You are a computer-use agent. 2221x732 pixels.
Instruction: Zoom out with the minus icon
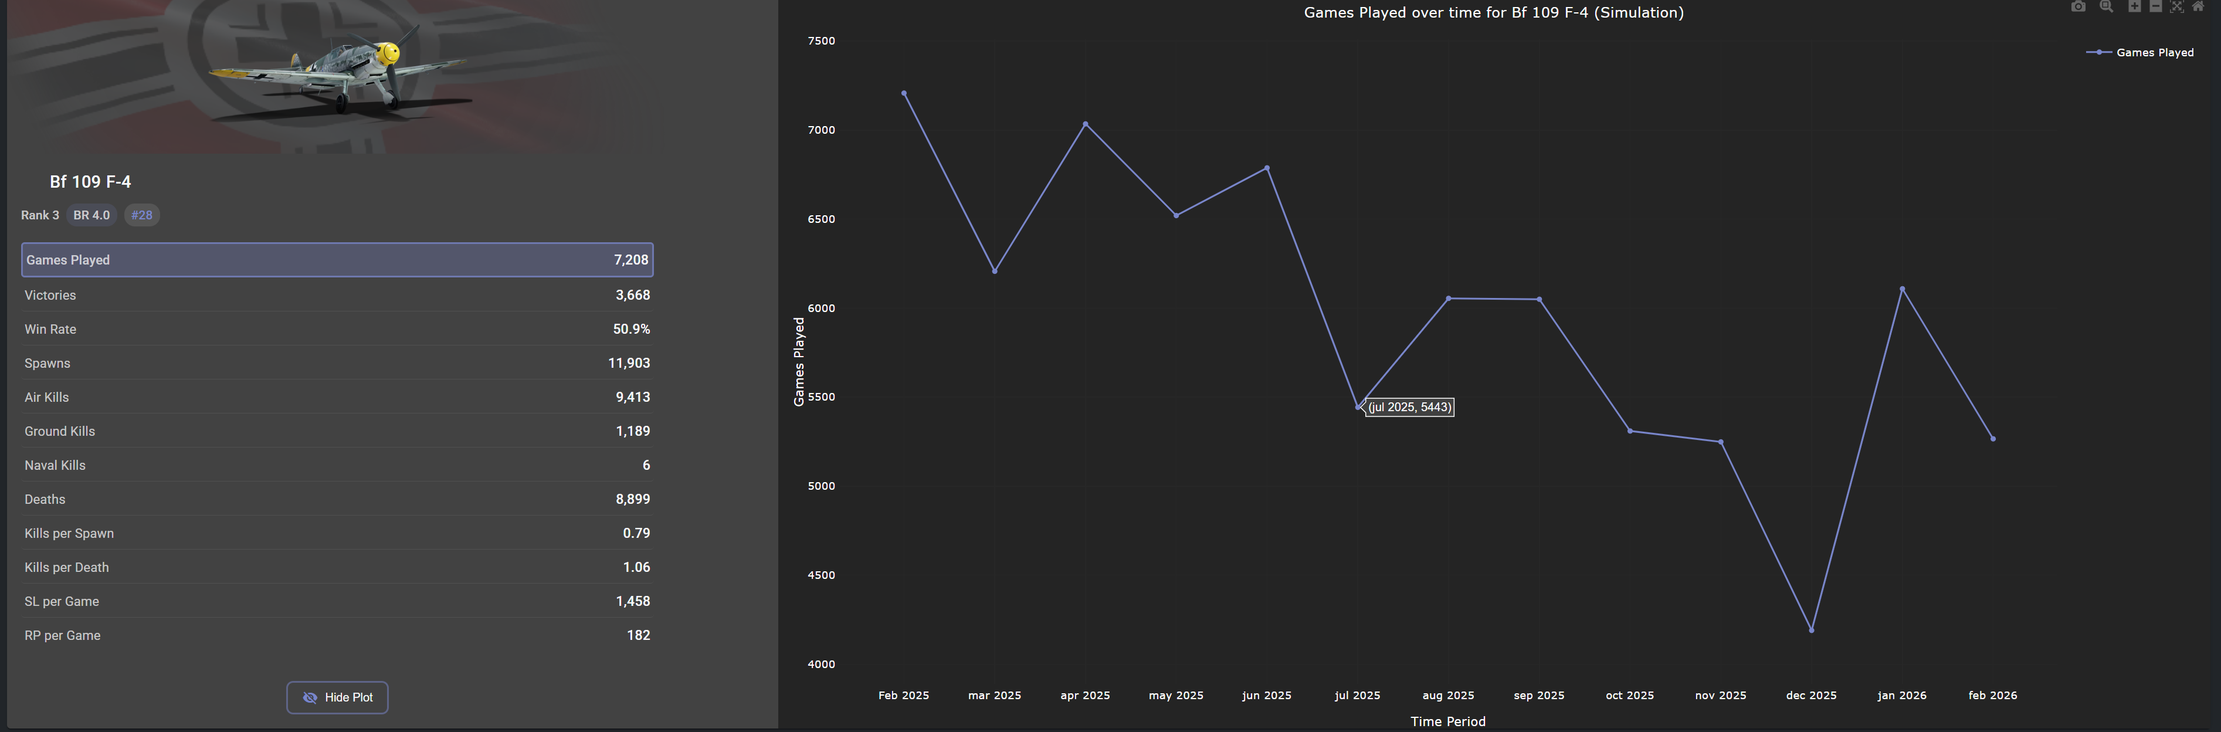2155,7
